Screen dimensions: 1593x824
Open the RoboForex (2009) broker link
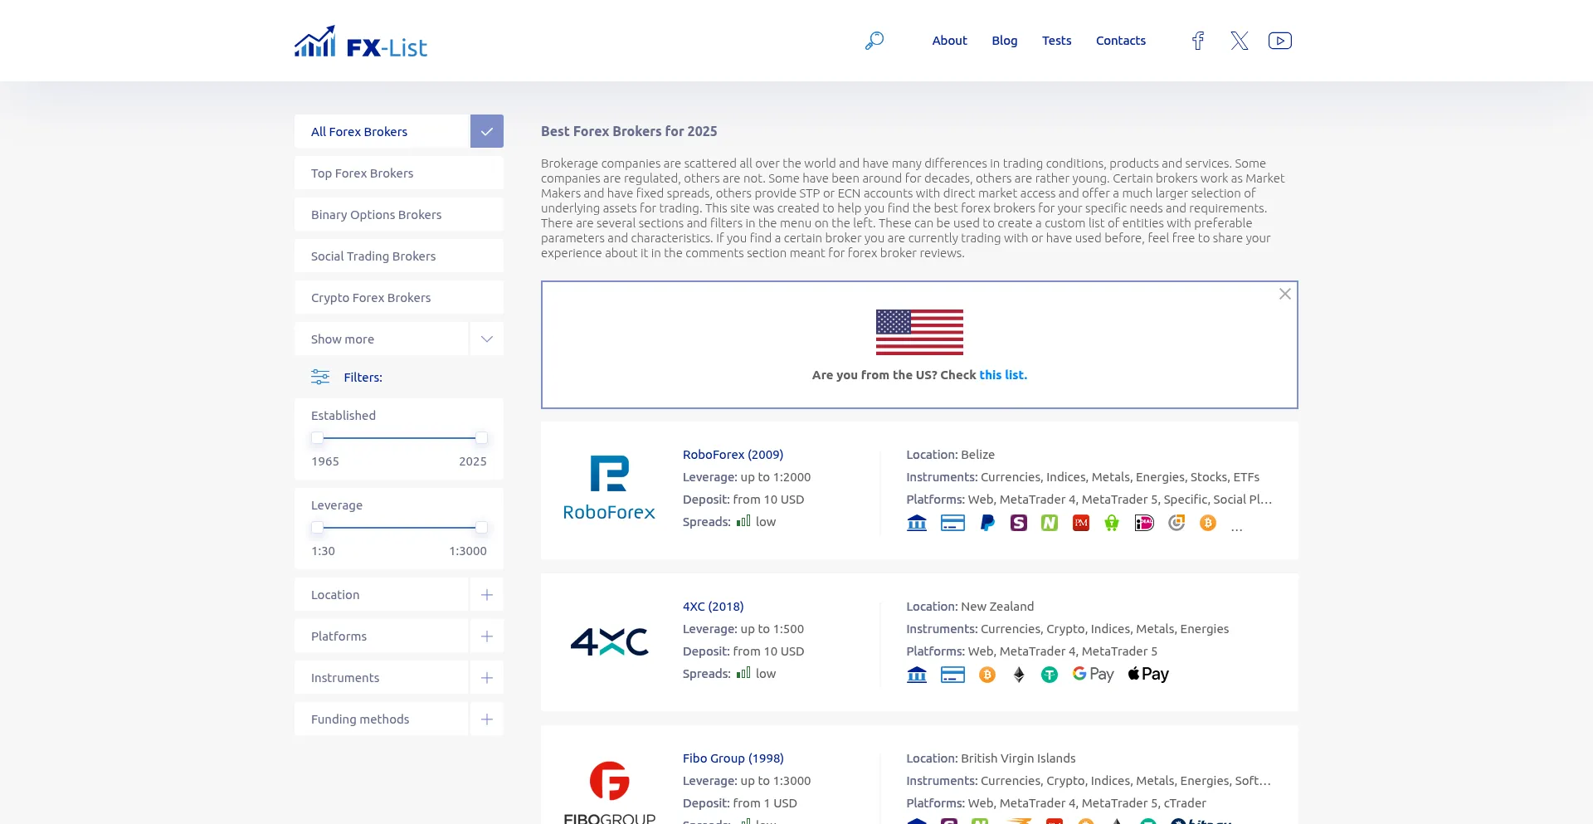pos(733,455)
